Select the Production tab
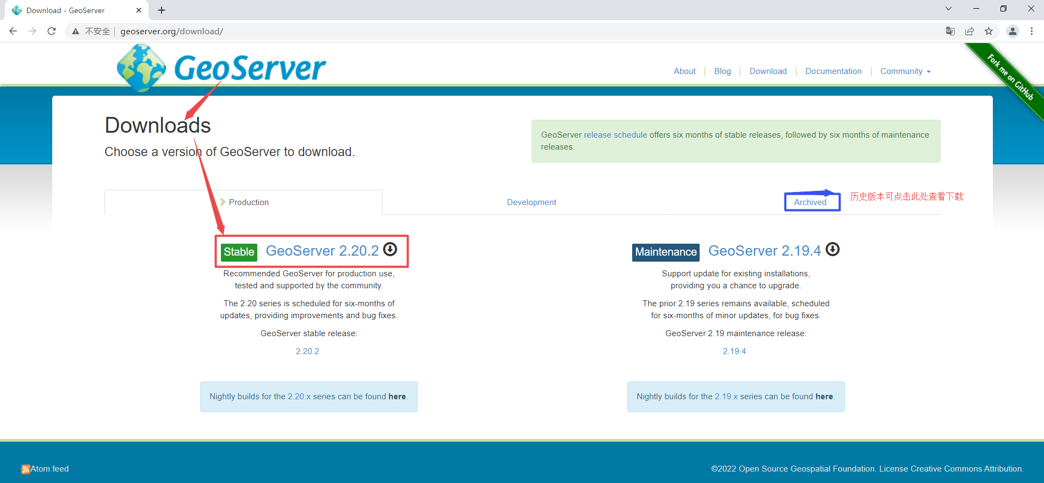 [244, 202]
